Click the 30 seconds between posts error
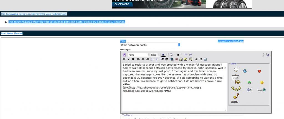 pyautogui.click(x=67, y=22)
